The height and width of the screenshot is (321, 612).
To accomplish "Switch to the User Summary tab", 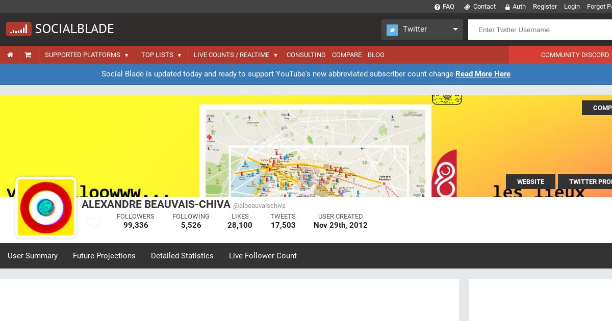I will point(33,256).
